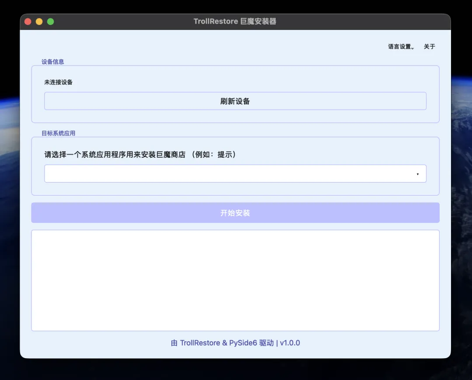
Task: Maximize the window using green button
Action: [51, 22]
